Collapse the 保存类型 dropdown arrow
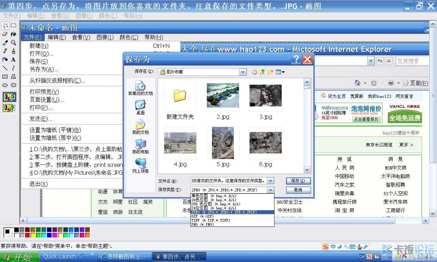 [x=270, y=190]
